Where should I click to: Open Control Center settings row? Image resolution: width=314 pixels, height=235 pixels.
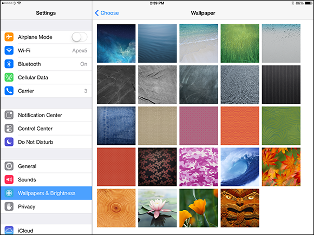[46, 129]
